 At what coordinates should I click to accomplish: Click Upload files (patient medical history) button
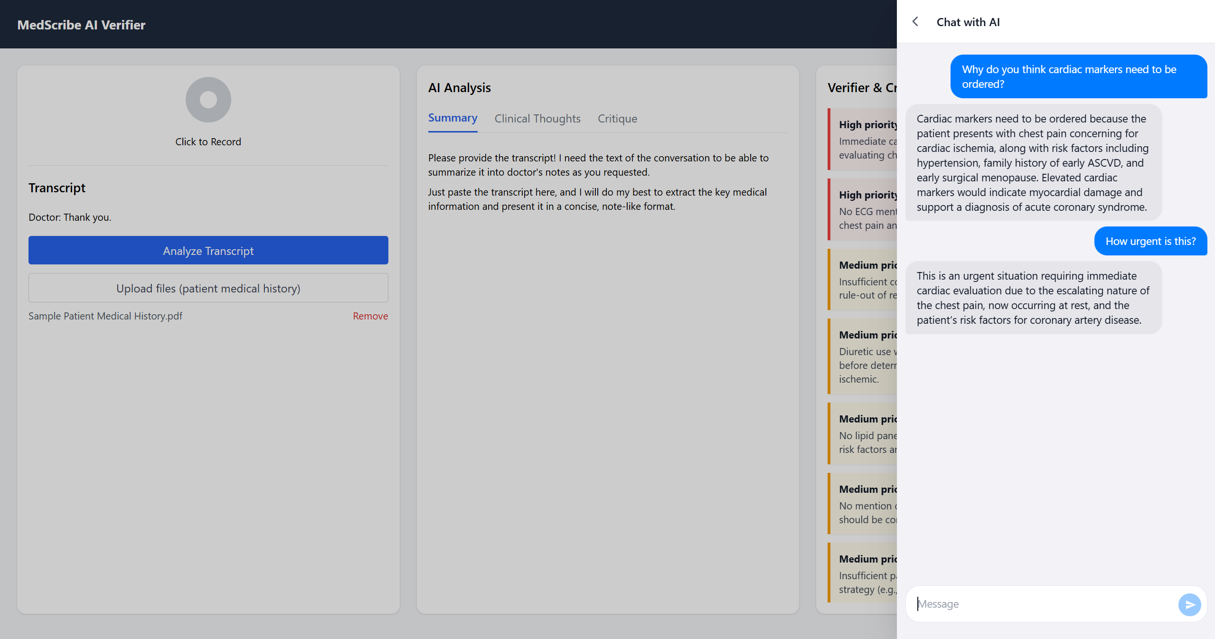pyautogui.click(x=208, y=288)
